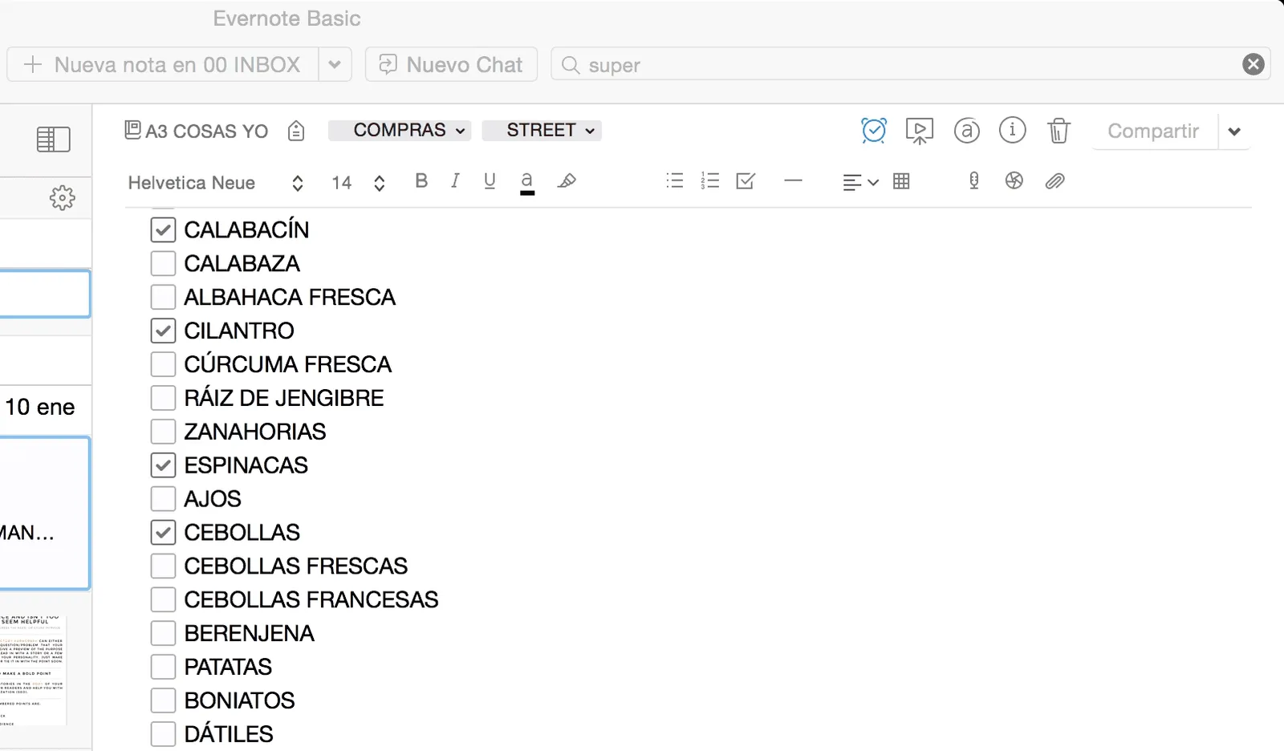
Task: Click the Compartir button
Action: (x=1153, y=132)
